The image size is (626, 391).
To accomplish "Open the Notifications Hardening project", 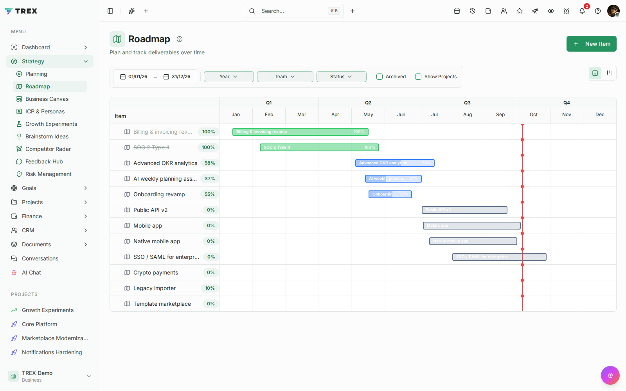I will click(x=50, y=352).
